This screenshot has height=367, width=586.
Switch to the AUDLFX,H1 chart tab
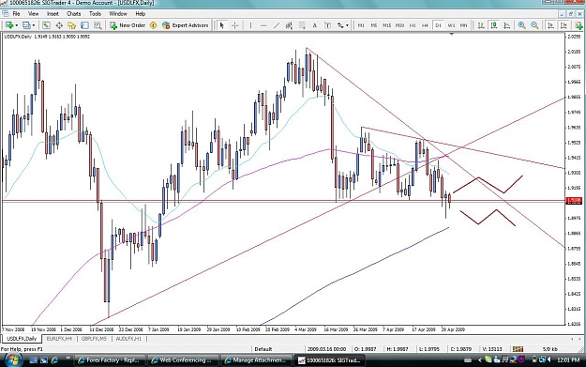[128, 339]
